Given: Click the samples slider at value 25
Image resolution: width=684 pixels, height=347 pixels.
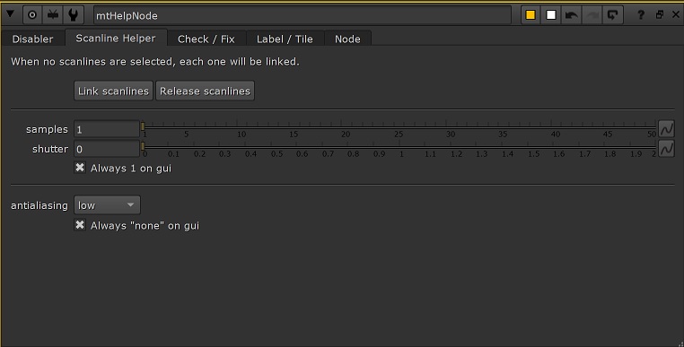Looking at the screenshot, I should (399, 126).
